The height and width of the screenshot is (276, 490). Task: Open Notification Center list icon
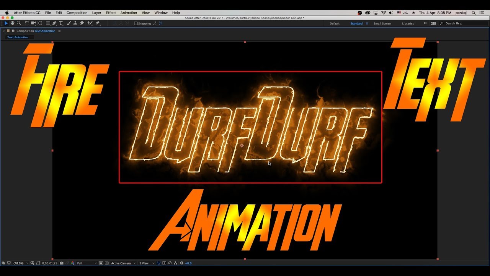point(482,13)
